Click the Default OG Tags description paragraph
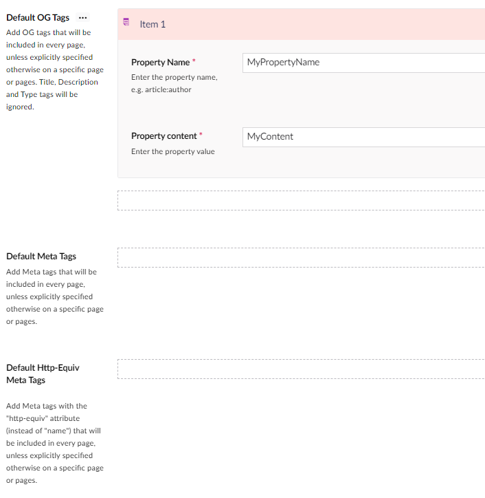Screen dimensions: 485x498 (52, 69)
